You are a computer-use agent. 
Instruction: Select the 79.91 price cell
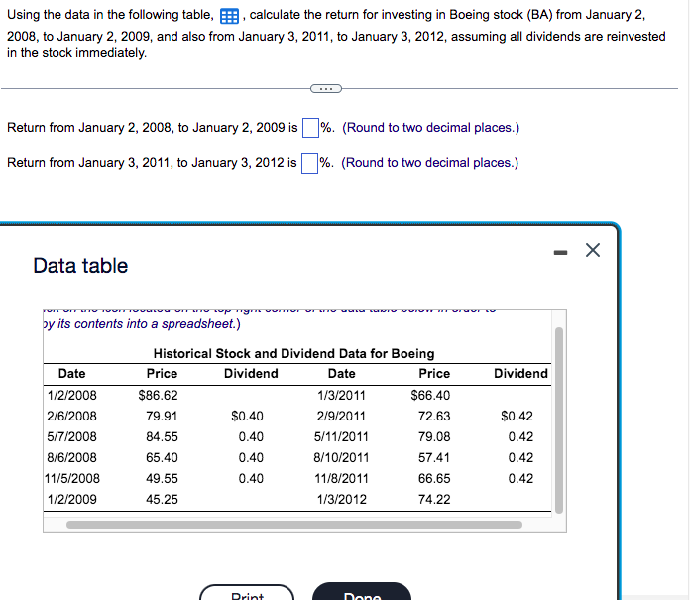[162, 416]
